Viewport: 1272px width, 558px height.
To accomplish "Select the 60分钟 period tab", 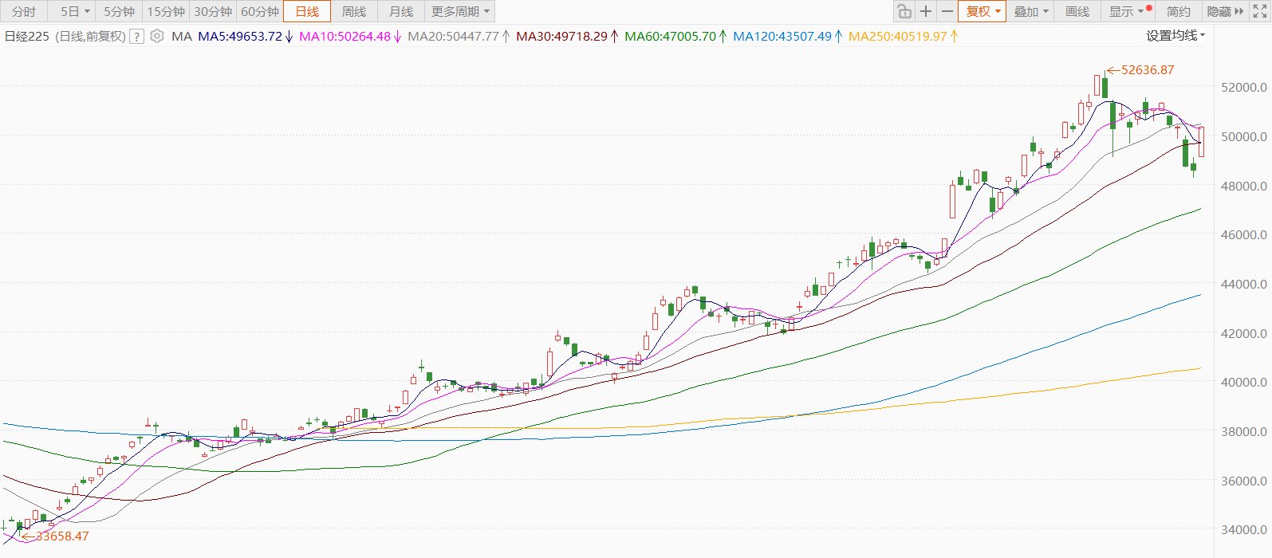I will 260,11.
